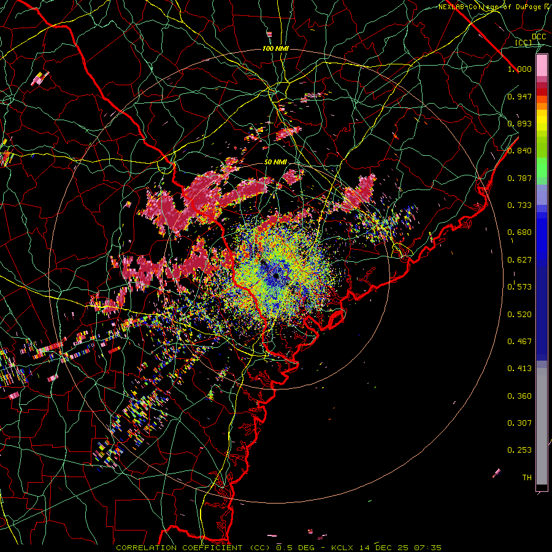The image size is (552, 552).
Task: Click the 0.787 scale value
Action: pos(519,178)
